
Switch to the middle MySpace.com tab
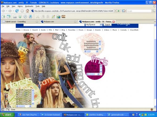click(58, 22)
